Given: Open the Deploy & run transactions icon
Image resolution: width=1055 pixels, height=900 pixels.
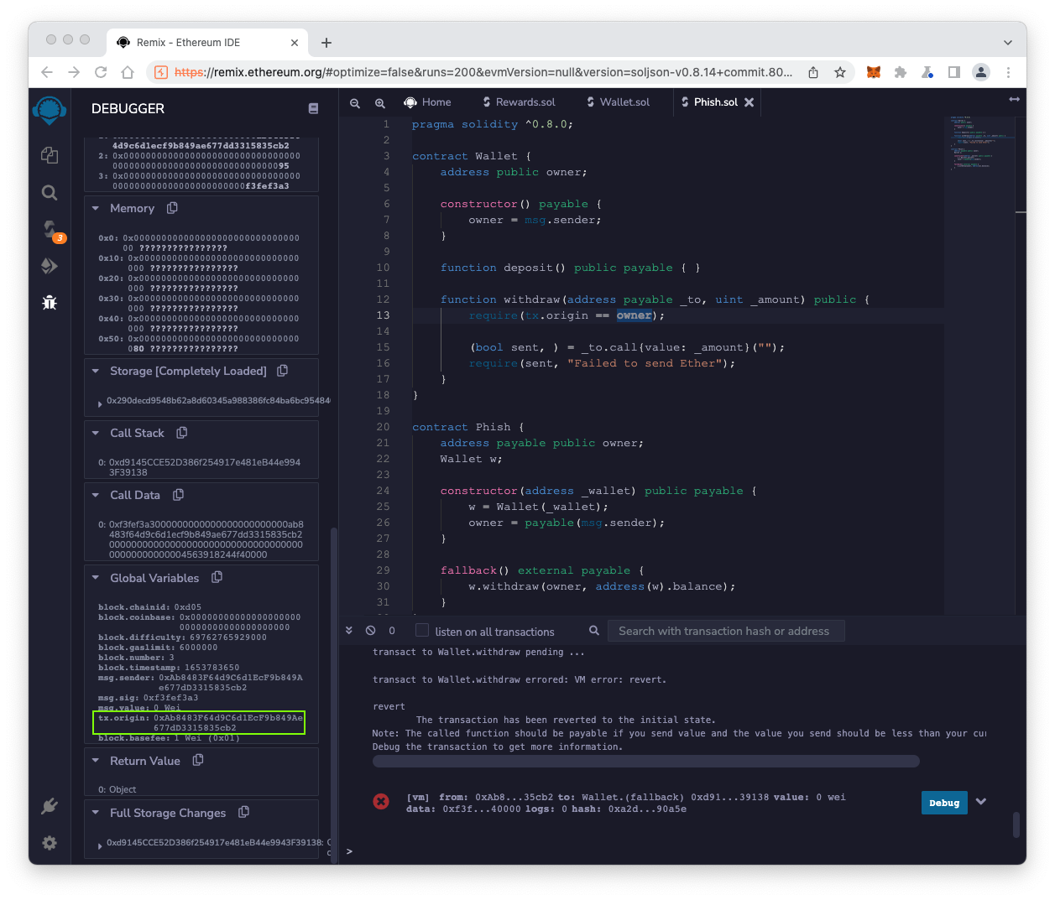Looking at the screenshot, I should tap(50, 266).
